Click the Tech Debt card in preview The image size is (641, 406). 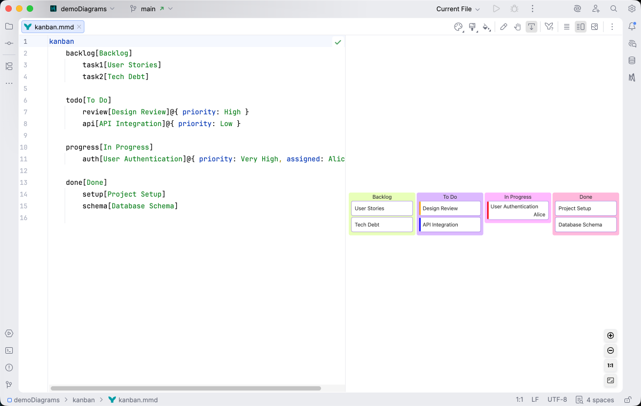[x=382, y=224]
